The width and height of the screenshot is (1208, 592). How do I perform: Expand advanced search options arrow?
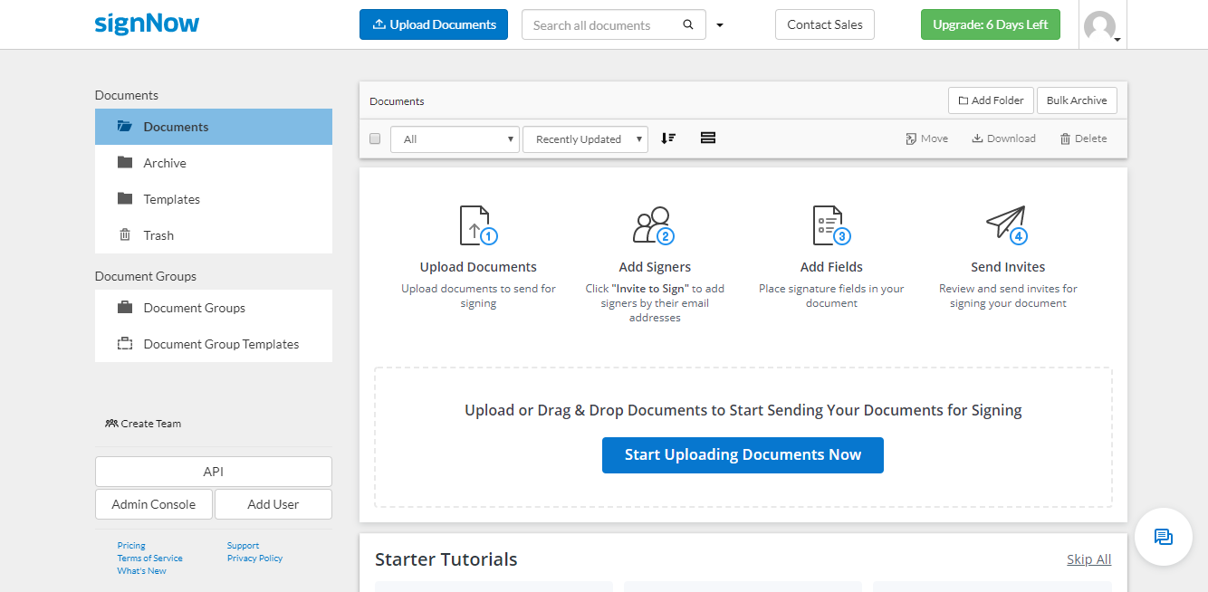720,25
